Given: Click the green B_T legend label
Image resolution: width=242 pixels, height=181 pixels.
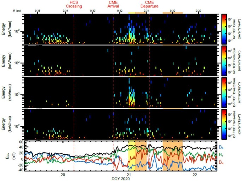Looking at the screenshot, I should pyautogui.click(x=221, y=154).
